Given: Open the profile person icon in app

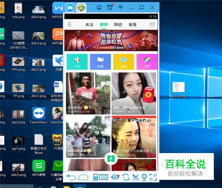Looking at the screenshot, I should tap(69, 24).
